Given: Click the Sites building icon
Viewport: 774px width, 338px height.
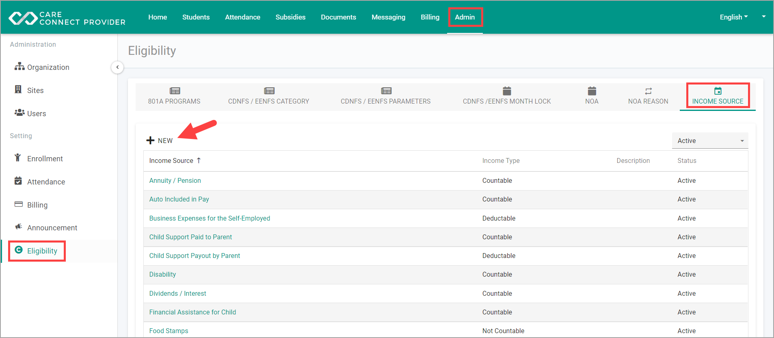Looking at the screenshot, I should [x=18, y=89].
